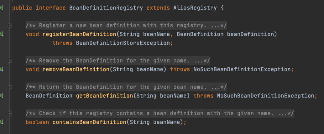Click the containsBeanDefinition method name

point(89,122)
